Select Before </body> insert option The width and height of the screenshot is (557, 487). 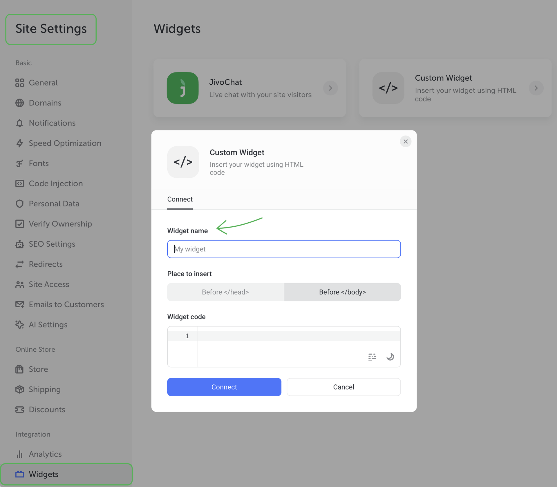click(342, 292)
